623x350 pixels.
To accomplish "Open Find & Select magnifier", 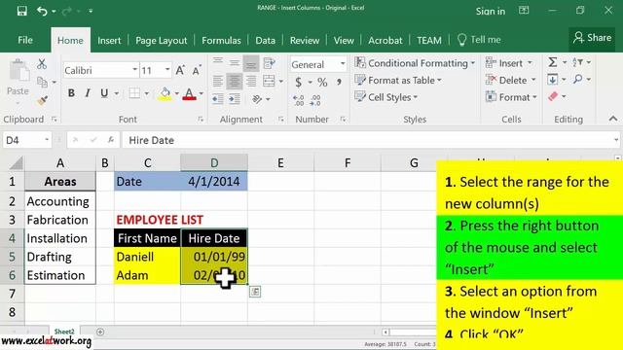I will [x=577, y=80].
